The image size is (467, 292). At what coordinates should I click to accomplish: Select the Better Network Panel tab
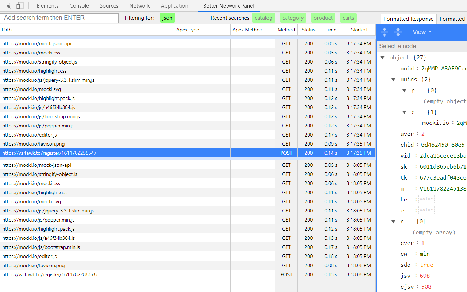coord(229,6)
